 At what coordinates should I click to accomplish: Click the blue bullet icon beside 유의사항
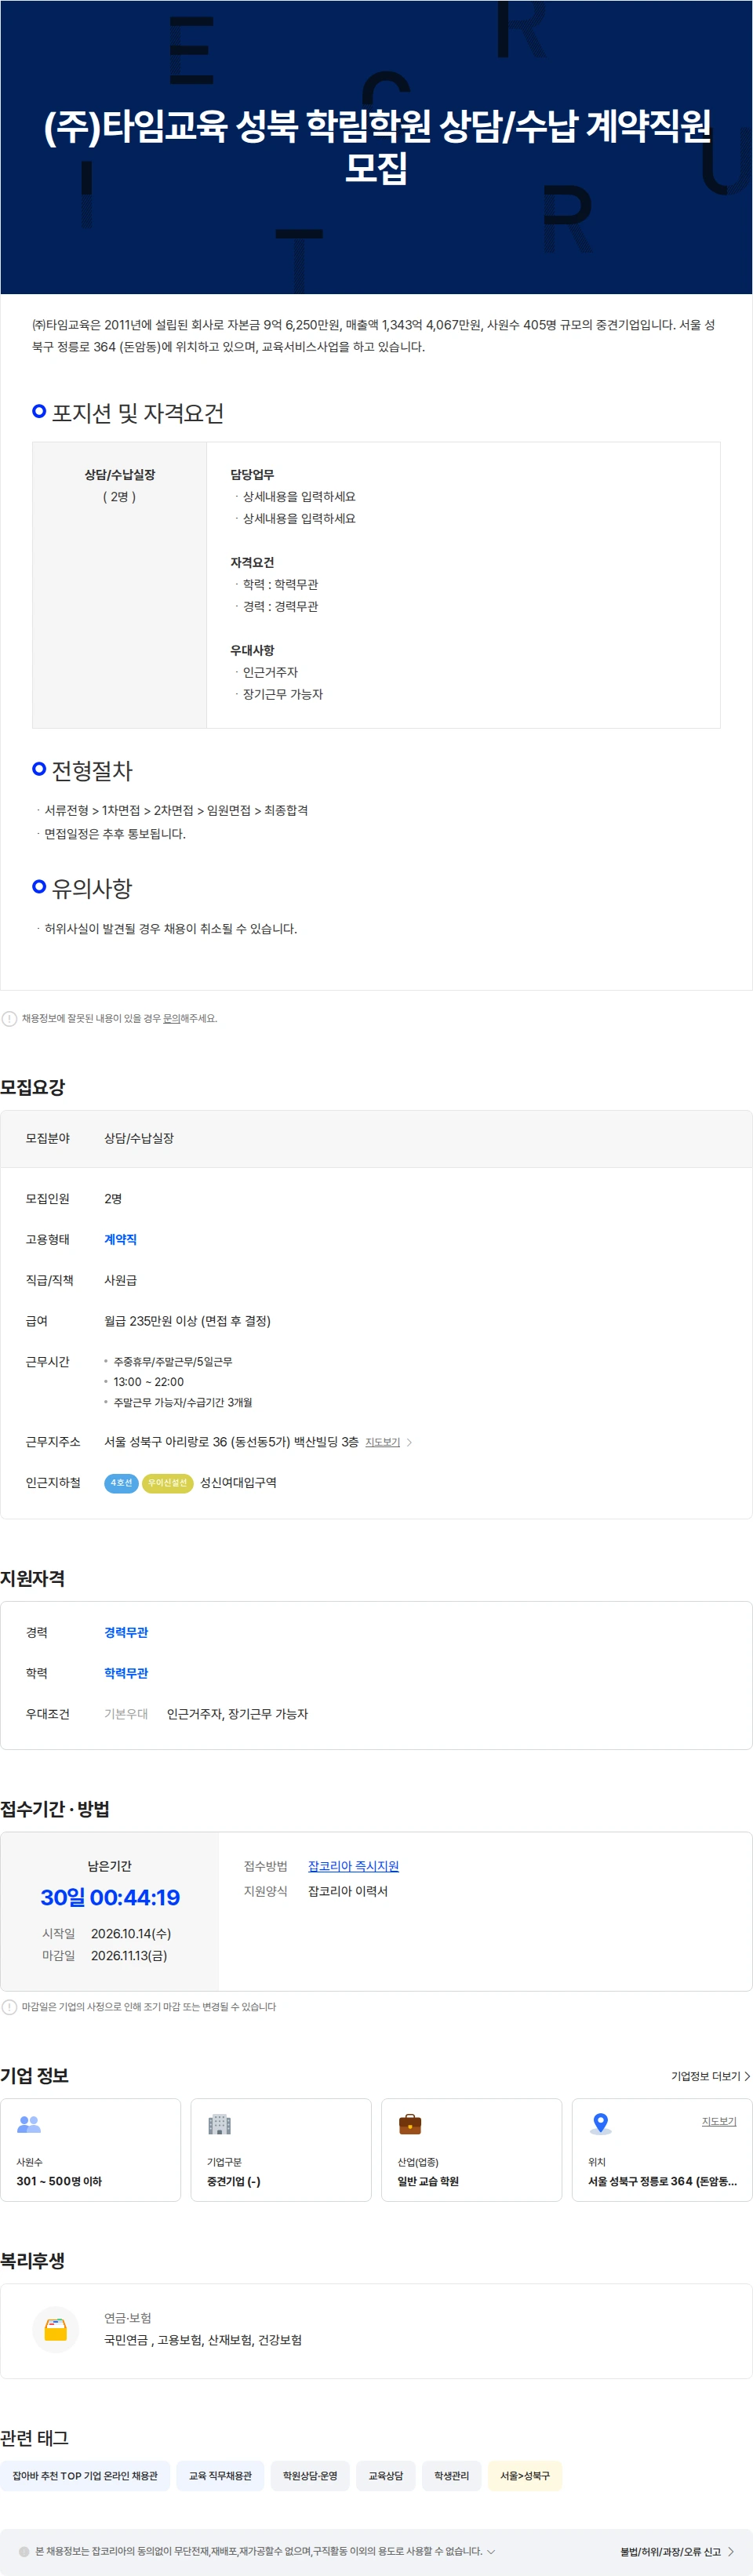39,886
